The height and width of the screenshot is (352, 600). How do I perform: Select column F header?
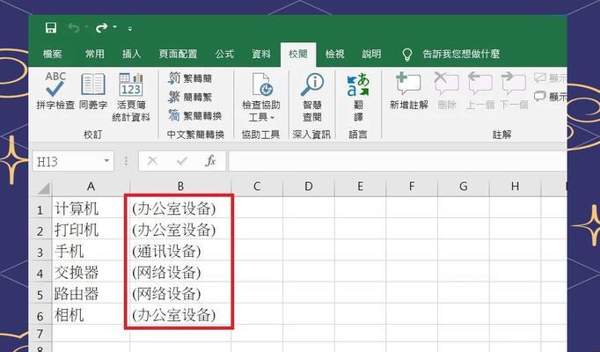click(412, 187)
